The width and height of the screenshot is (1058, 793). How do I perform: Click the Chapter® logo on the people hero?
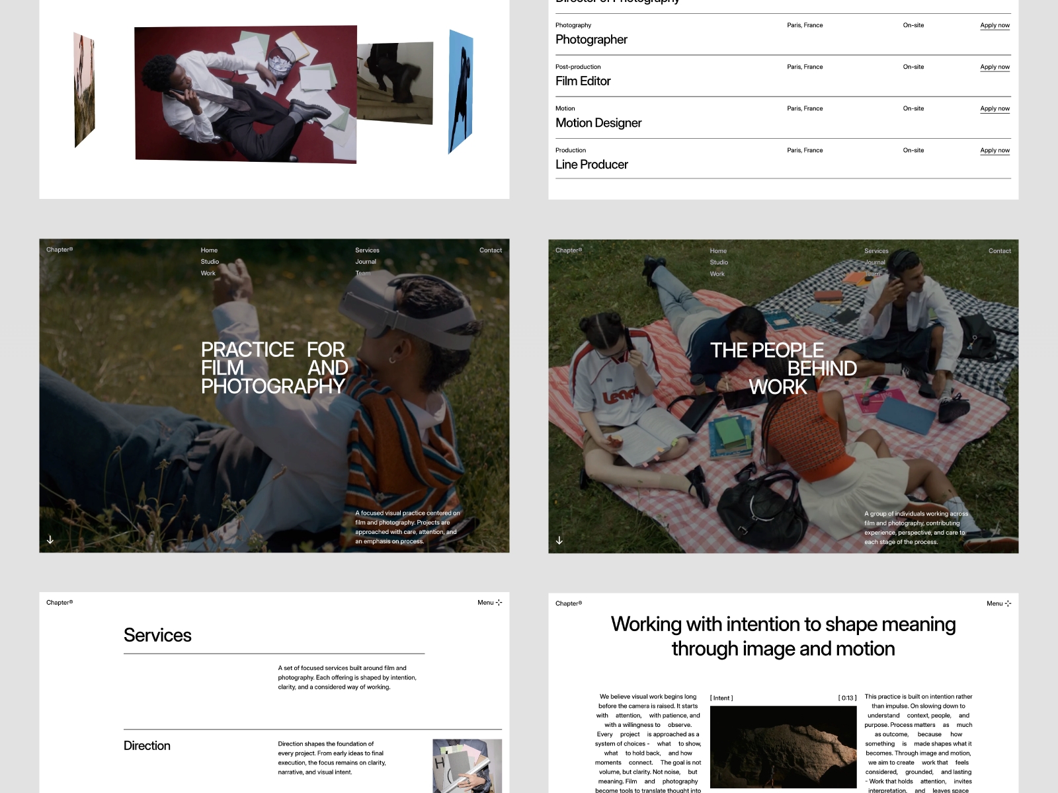(569, 250)
